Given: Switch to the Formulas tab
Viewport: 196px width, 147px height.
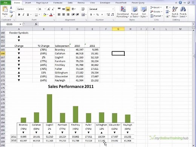Looking at the screenshot, I should [58, 3].
